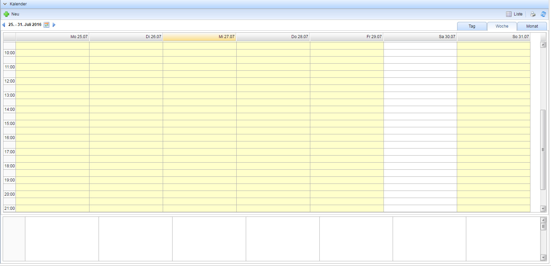Click the 10:00 time label
The width and height of the screenshot is (551, 266).
pyautogui.click(x=9, y=53)
